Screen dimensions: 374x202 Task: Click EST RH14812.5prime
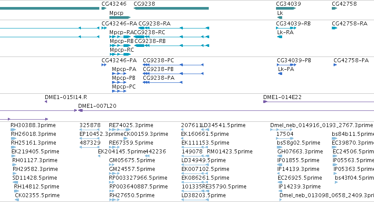click(x=36, y=187)
